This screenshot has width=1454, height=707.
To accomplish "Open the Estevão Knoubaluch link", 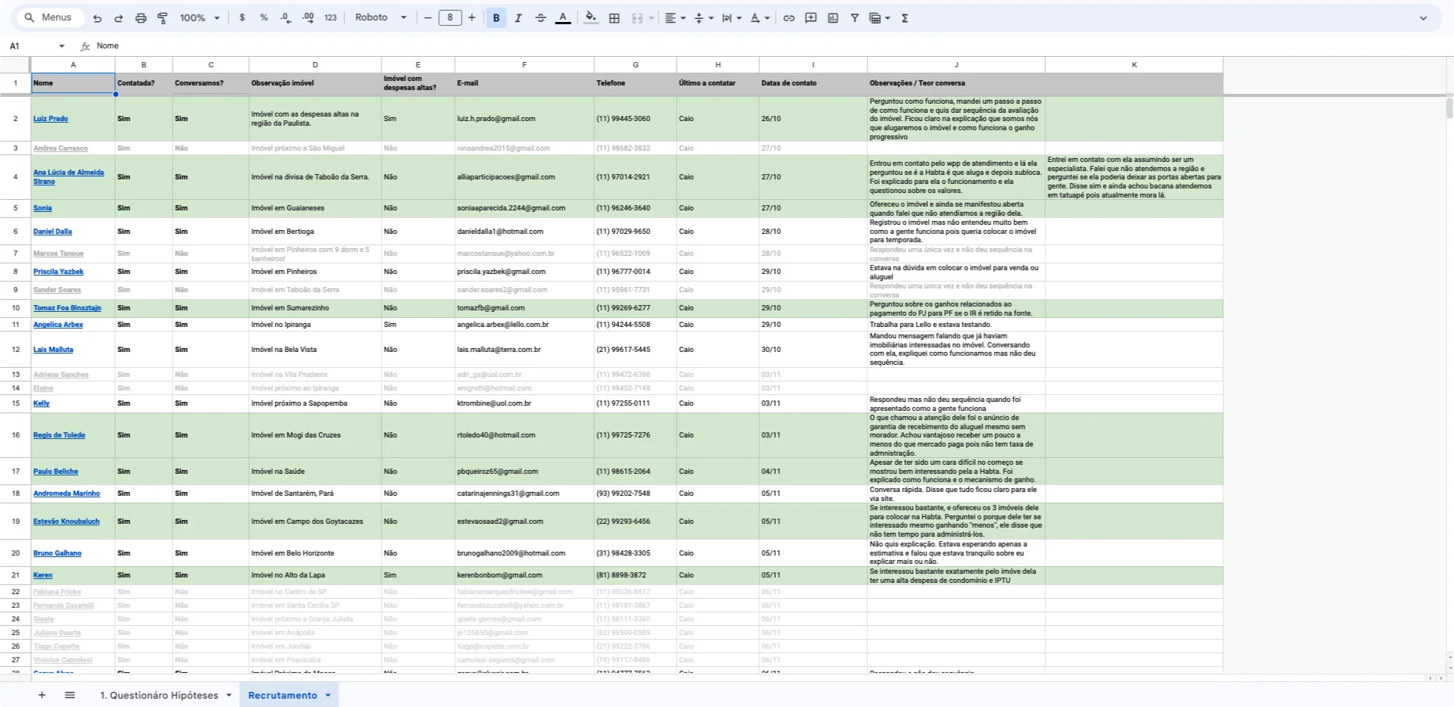I will click(x=67, y=522).
